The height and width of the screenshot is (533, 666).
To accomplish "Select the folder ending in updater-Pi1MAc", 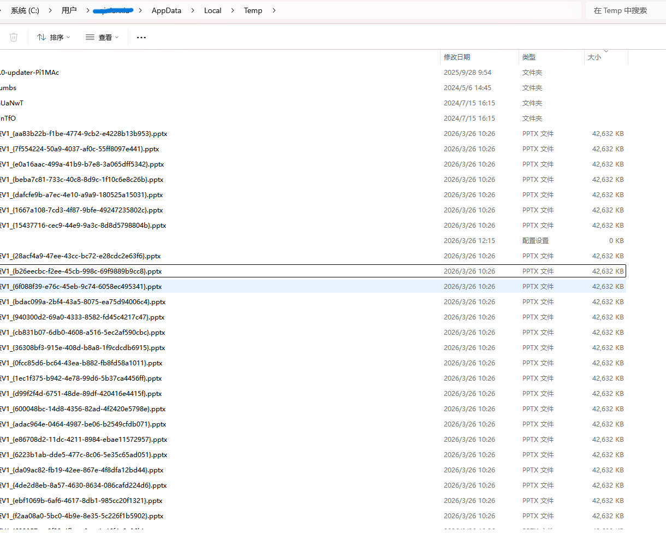I will coord(313,72).
